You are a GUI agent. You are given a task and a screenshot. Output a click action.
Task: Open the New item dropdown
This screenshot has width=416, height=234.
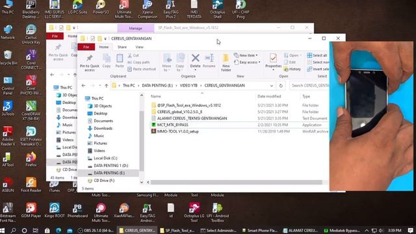(246, 55)
